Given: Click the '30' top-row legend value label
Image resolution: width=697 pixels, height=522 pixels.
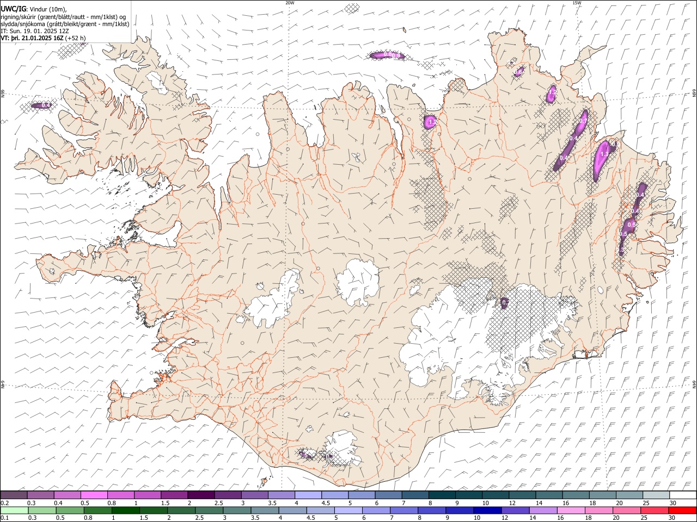Looking at the screenshot, I should (672, 502).
